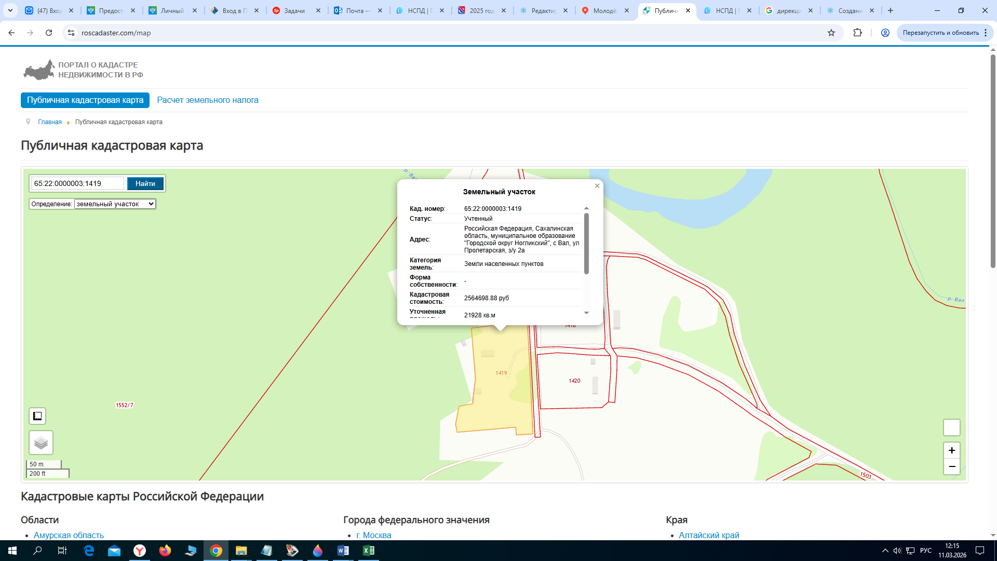Zoom out the map with minus button

pos(952,466)
